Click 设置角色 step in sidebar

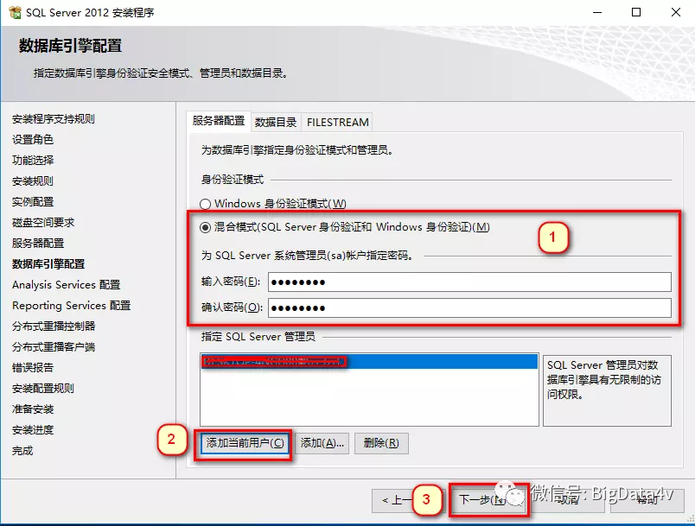32,139
